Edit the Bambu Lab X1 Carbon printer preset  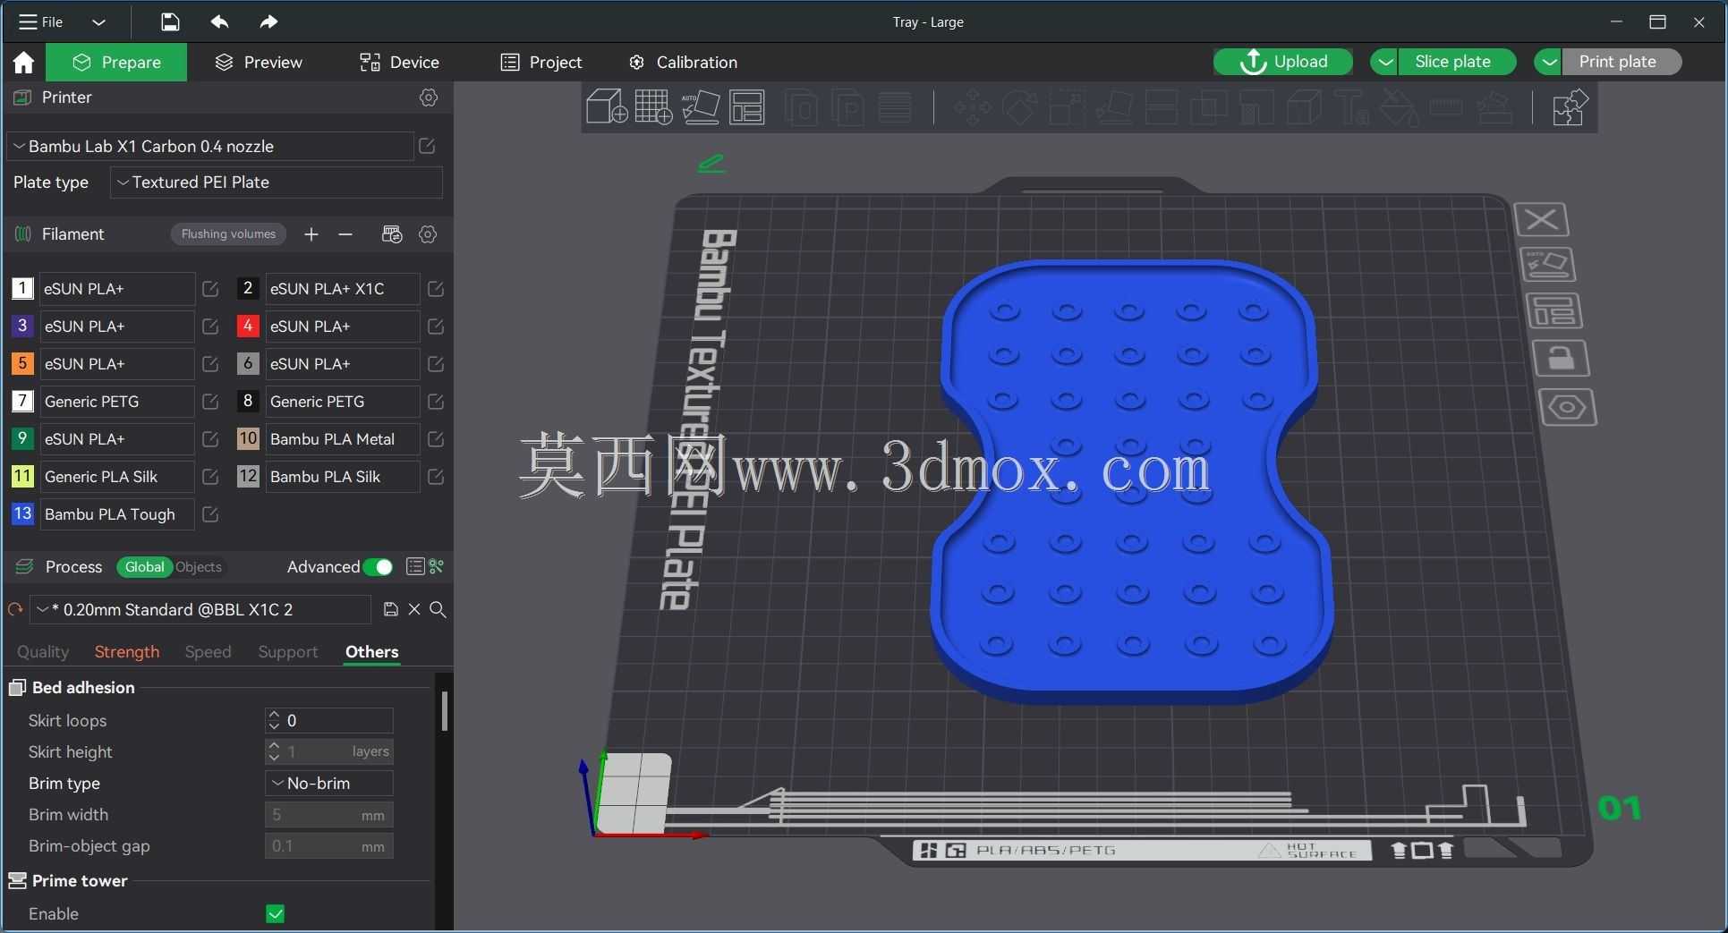(427, 146)
